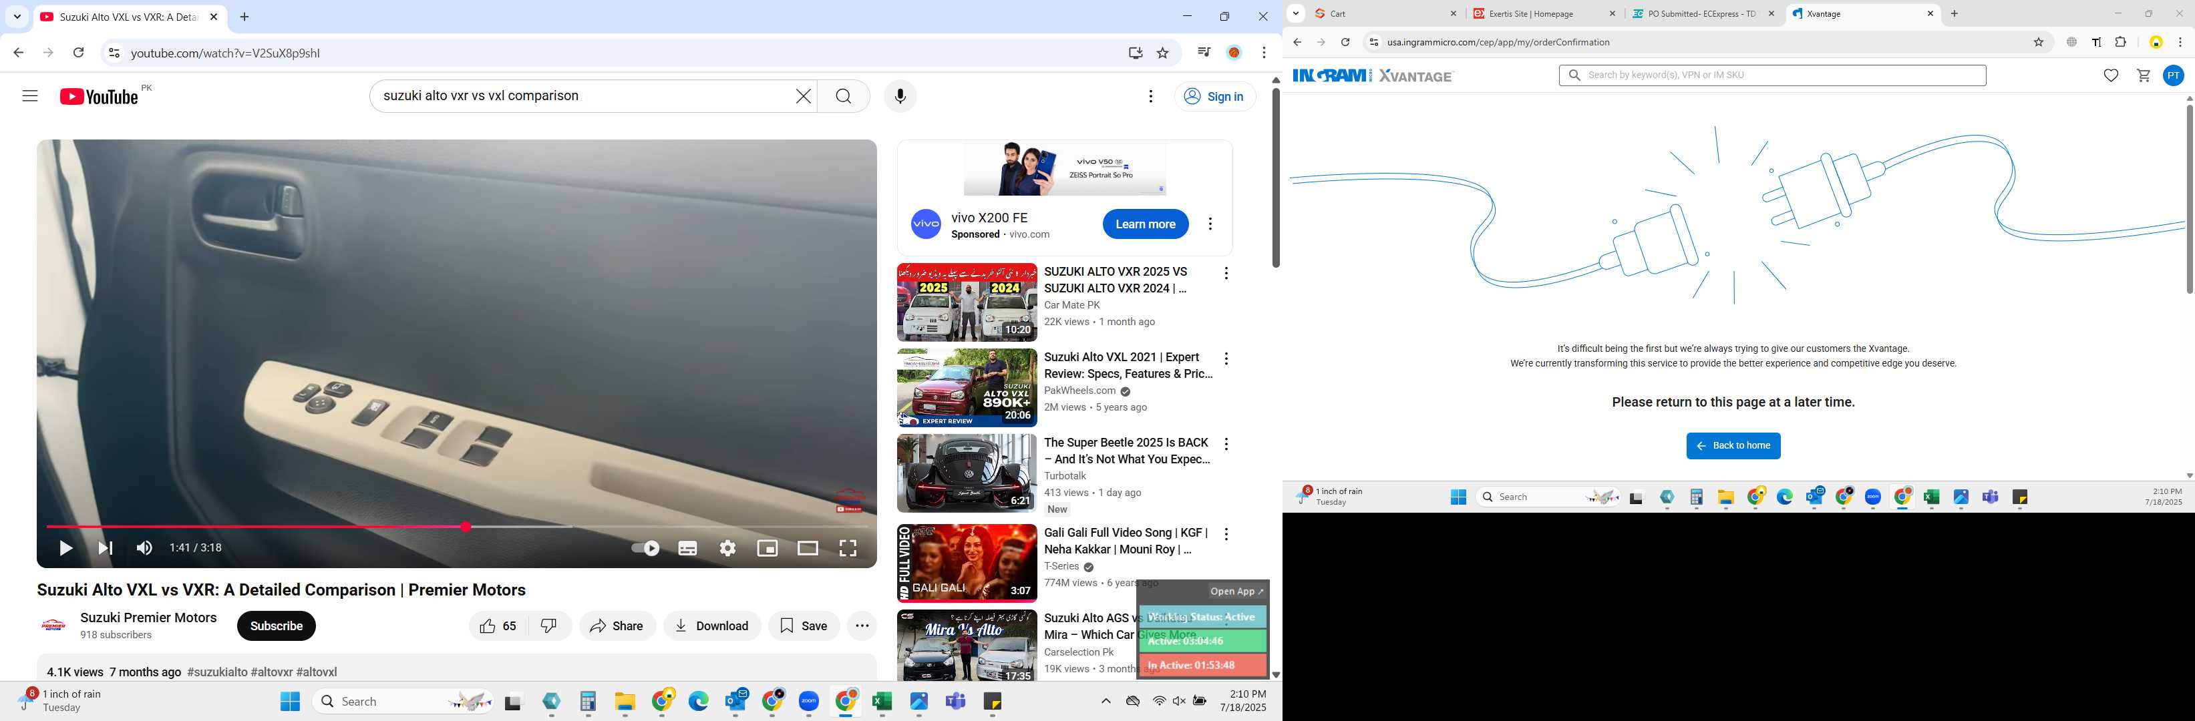This screenshot has height=721, width=2195.
Task: Open the Suzuki Premier Motors channel name link
Action: point(148,618)
